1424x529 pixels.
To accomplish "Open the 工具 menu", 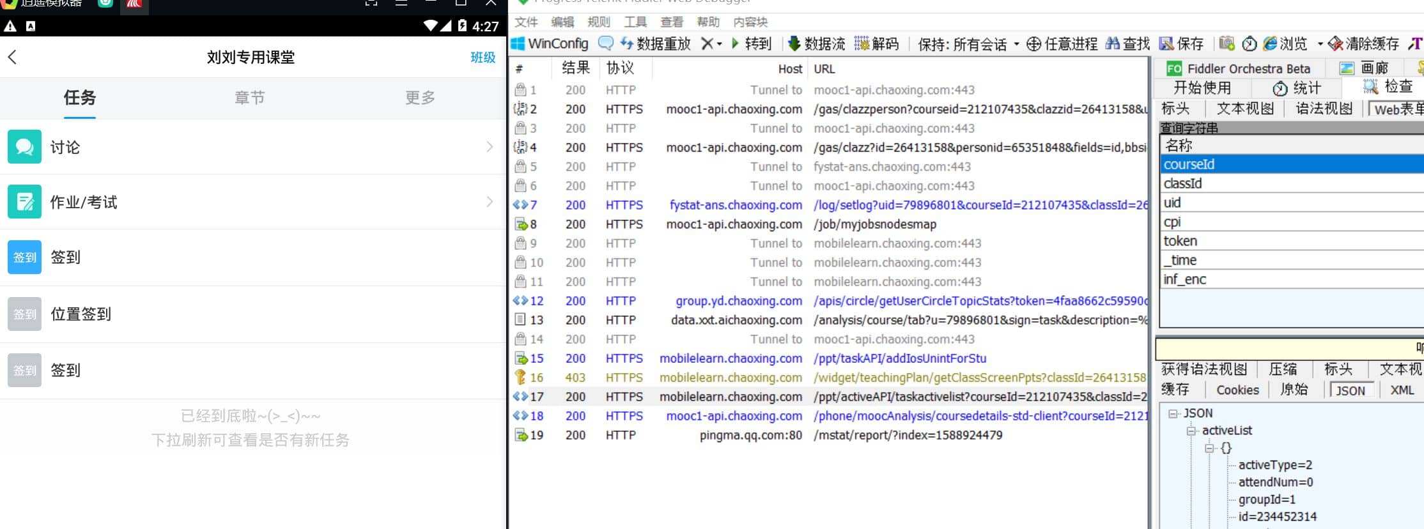I will tap(635, 22).
